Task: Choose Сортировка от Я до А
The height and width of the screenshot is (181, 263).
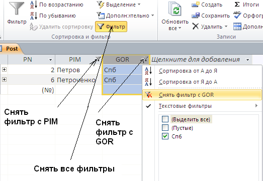Action: point(202,82)
